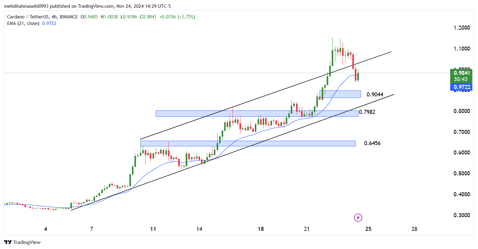Select the blue zone beside 0.9044
Image resolution: width=478 pixels, height=249 pixels.
[x=340, y=94]
